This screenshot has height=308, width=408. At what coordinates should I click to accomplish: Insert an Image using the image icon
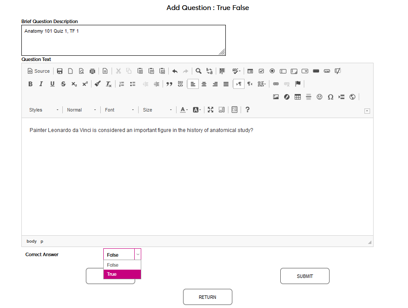(275, 97)
